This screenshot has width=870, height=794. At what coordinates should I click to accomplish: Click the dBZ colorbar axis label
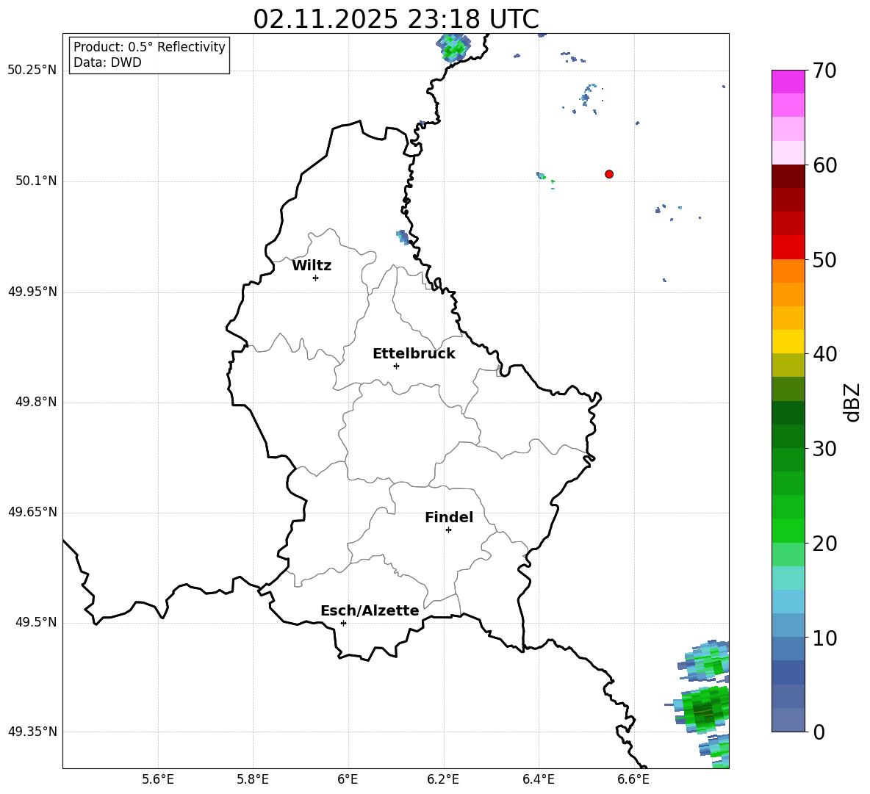click(852, 402)
